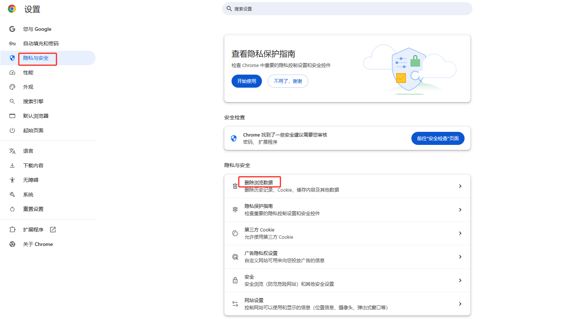
Task: Expand 网站设置 using the right arrow
Action: (460, 304)
